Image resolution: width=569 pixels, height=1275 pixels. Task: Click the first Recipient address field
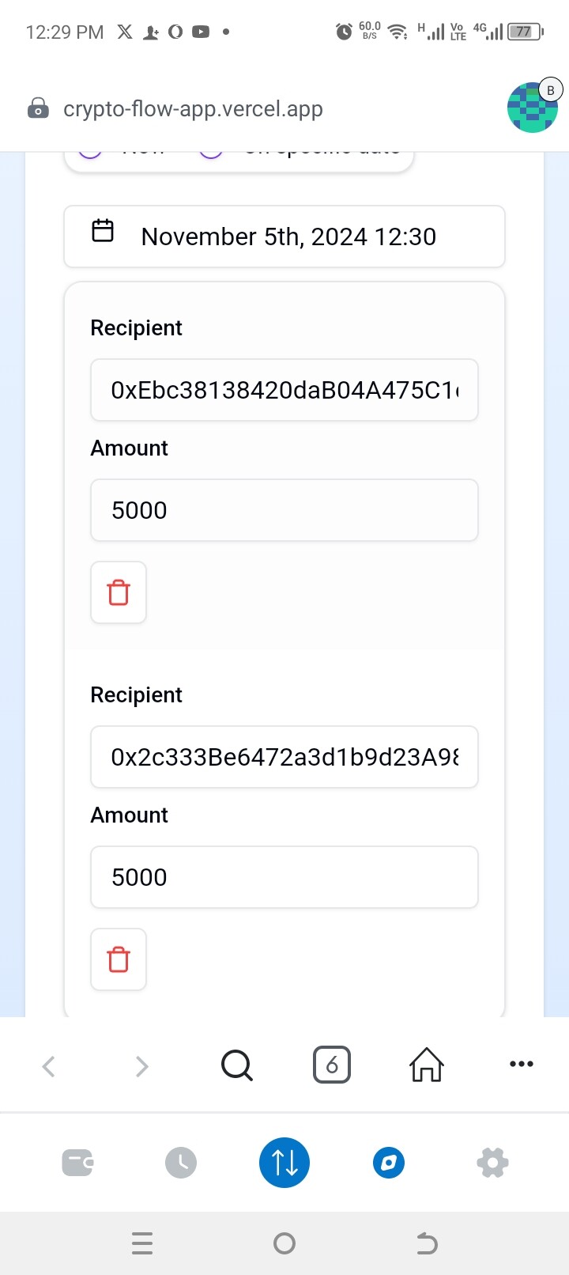click(x=284, y=390)
